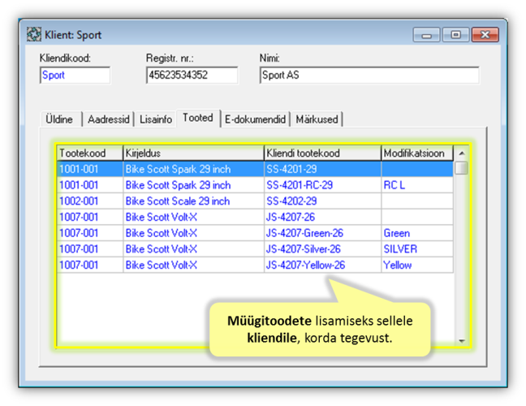This screenshot has width=526, height=406.
Task: Click Bike Scott Spark 29 inch in highlighted row
Action: tap(193, 169)
